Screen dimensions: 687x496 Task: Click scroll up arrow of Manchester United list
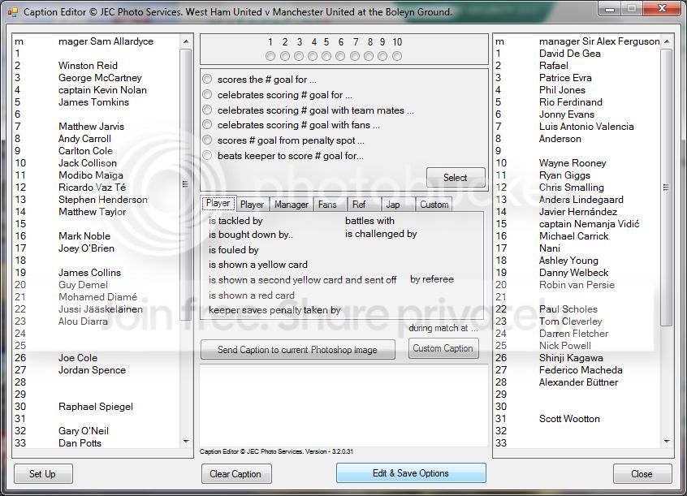667,41
